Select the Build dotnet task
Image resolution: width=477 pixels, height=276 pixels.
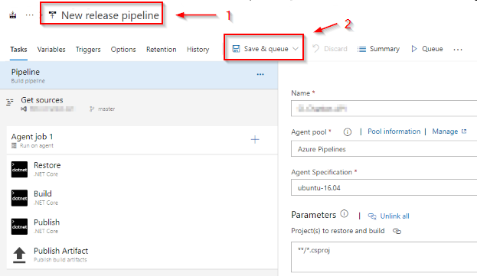[x=142, y=198]
